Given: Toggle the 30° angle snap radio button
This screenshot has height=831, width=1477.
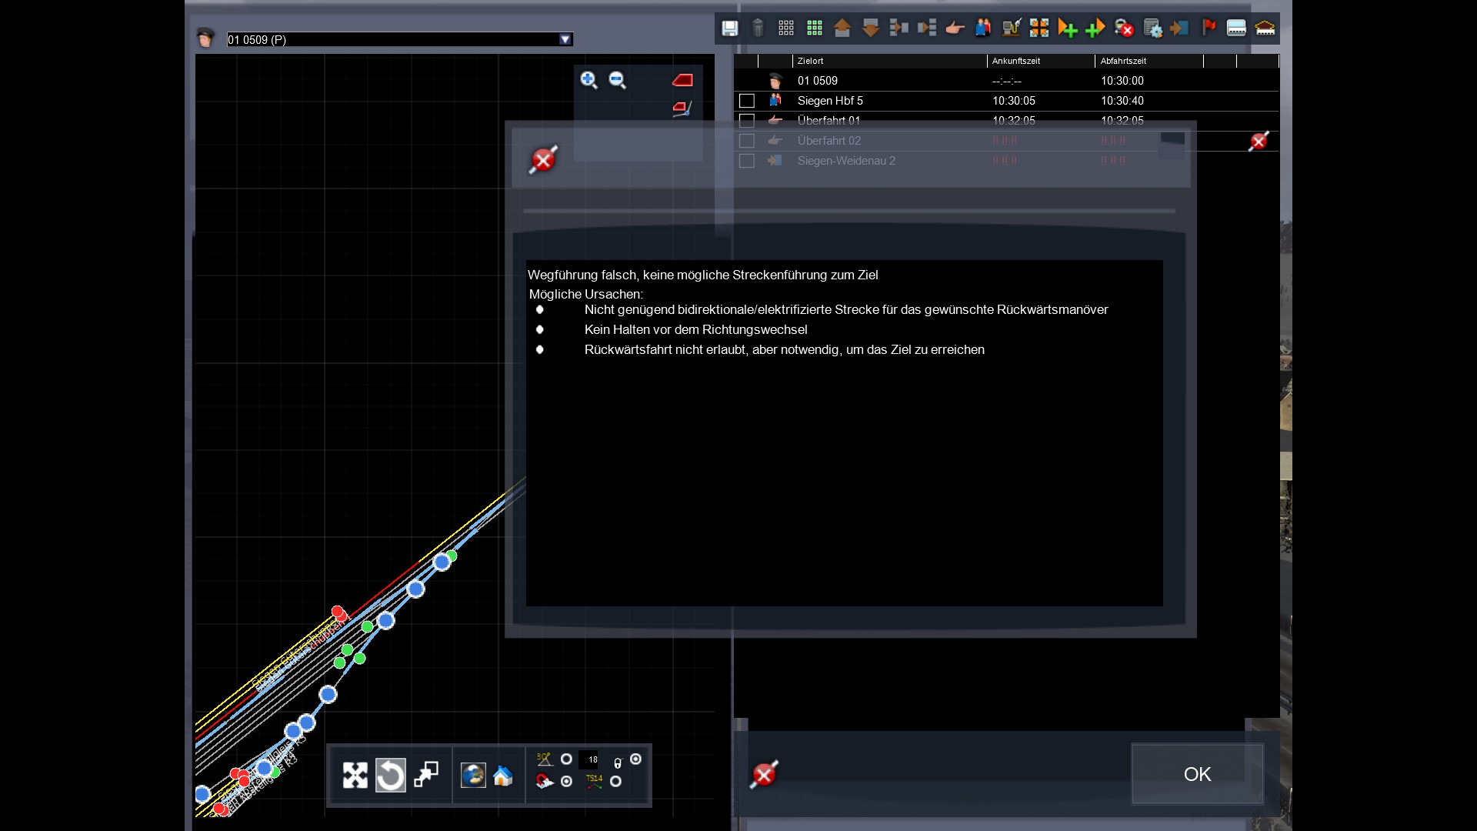Looking at the screenshot, I should (566, 759).
